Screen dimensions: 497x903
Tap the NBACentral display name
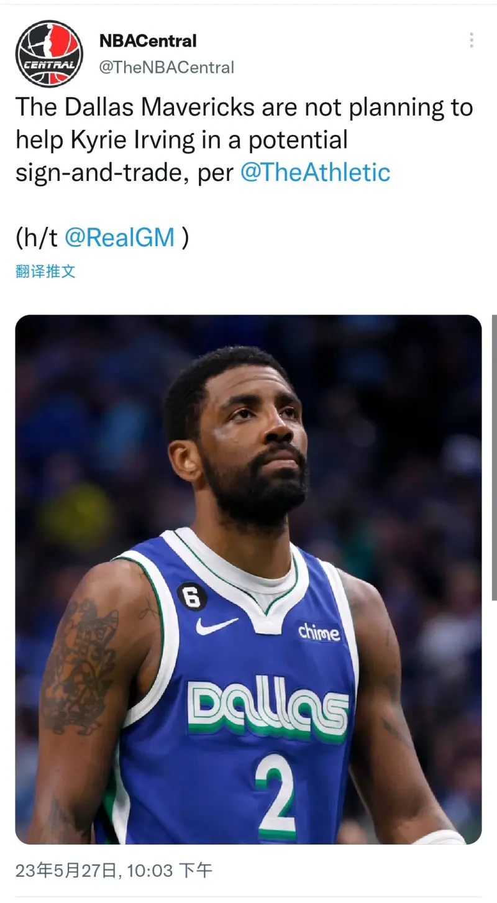(x=148, y=41)
